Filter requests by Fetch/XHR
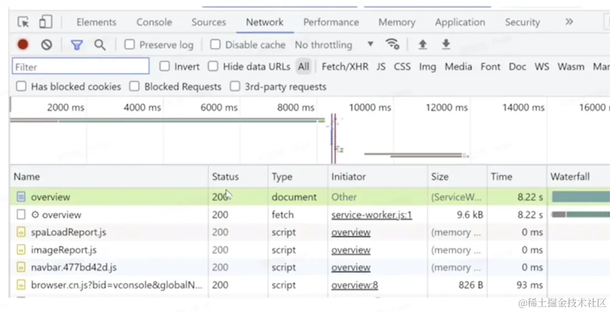This screenshot has height=312, width=610. coord(344,67)
